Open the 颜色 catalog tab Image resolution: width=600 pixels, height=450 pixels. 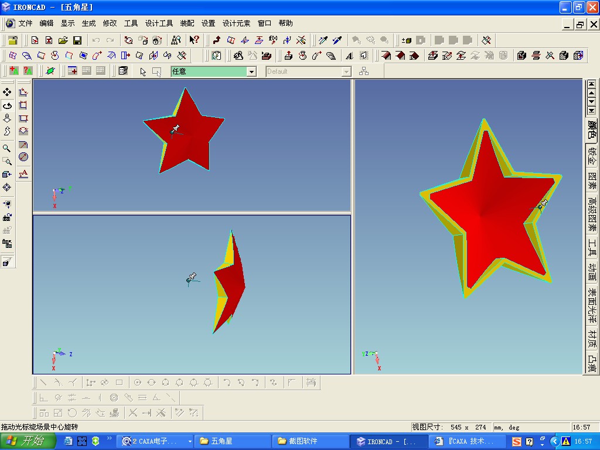tap(592, 129)
